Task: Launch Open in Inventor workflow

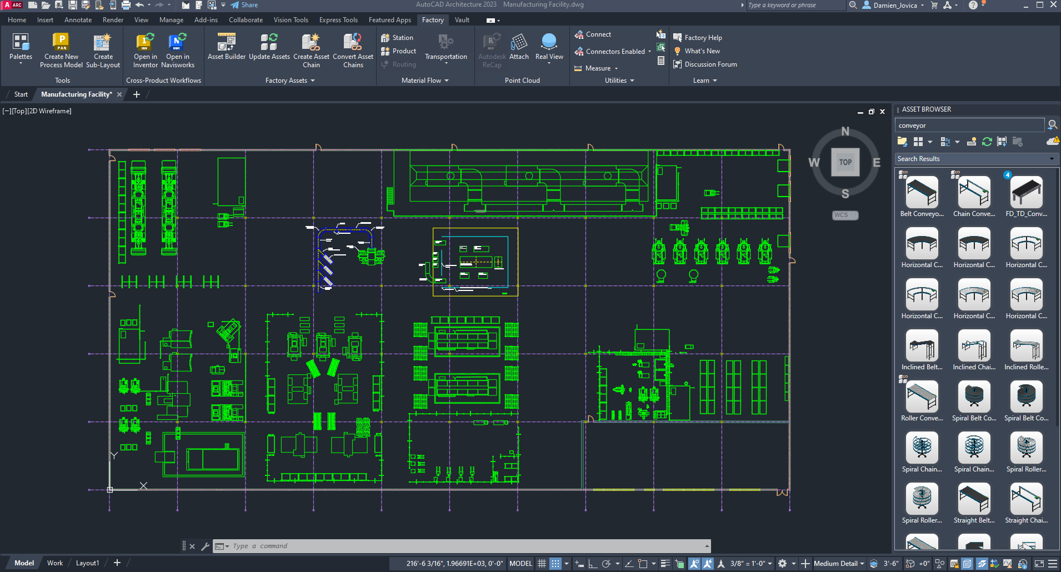Action: 146,51
